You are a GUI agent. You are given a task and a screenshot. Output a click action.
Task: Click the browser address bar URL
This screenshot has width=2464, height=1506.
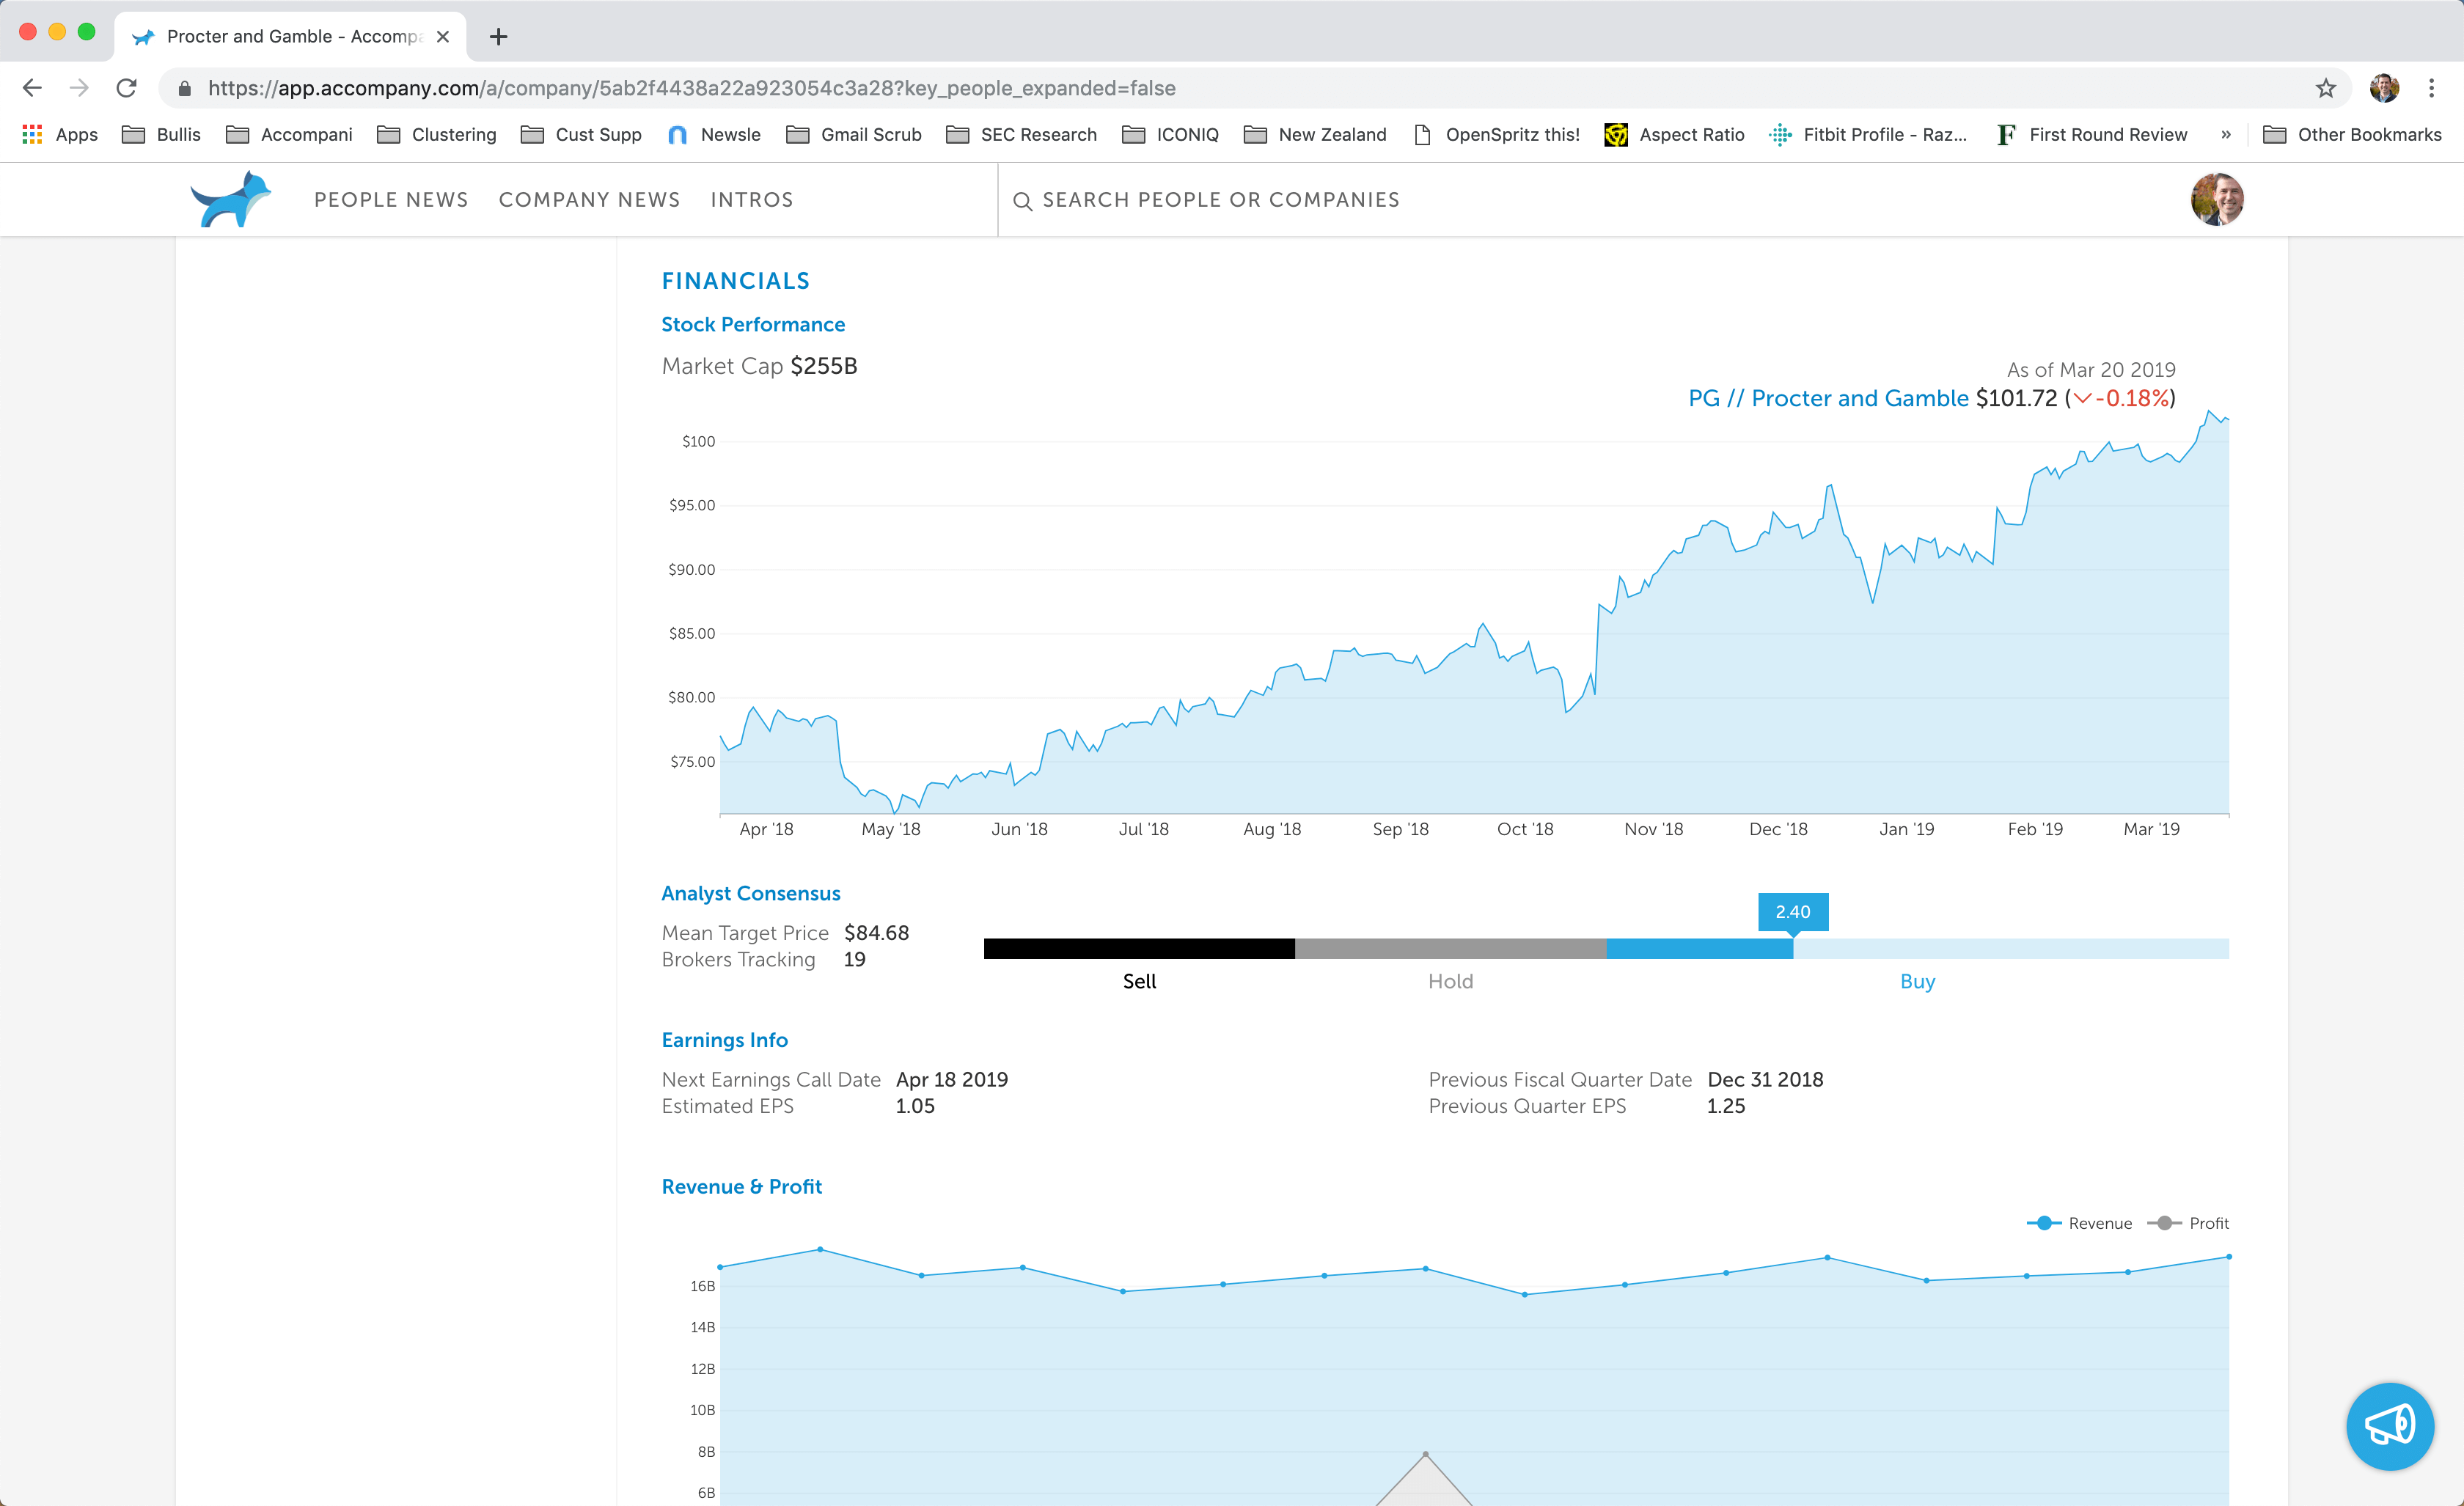(691, 88)
